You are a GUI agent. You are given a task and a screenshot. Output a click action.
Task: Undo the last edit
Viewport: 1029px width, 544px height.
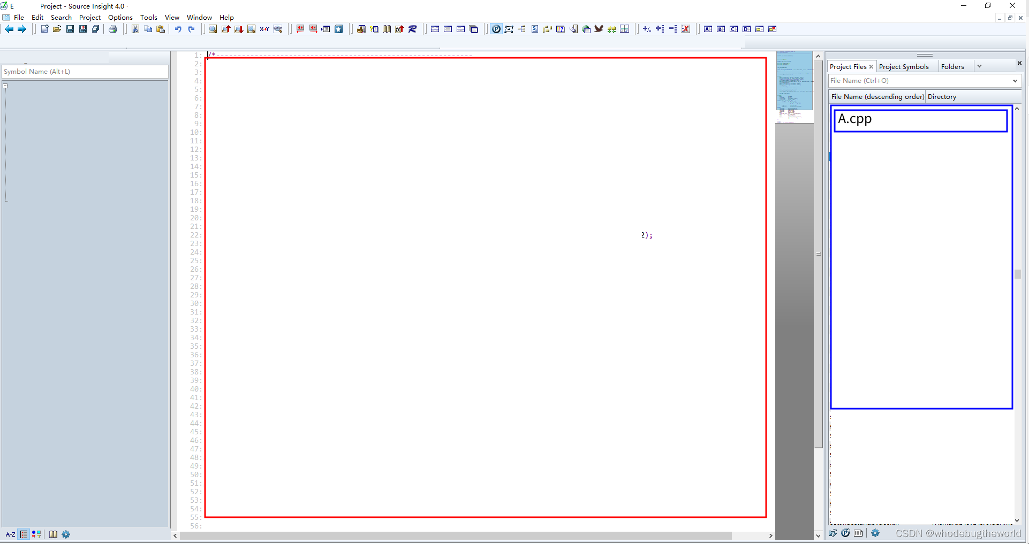click(178, 29)
